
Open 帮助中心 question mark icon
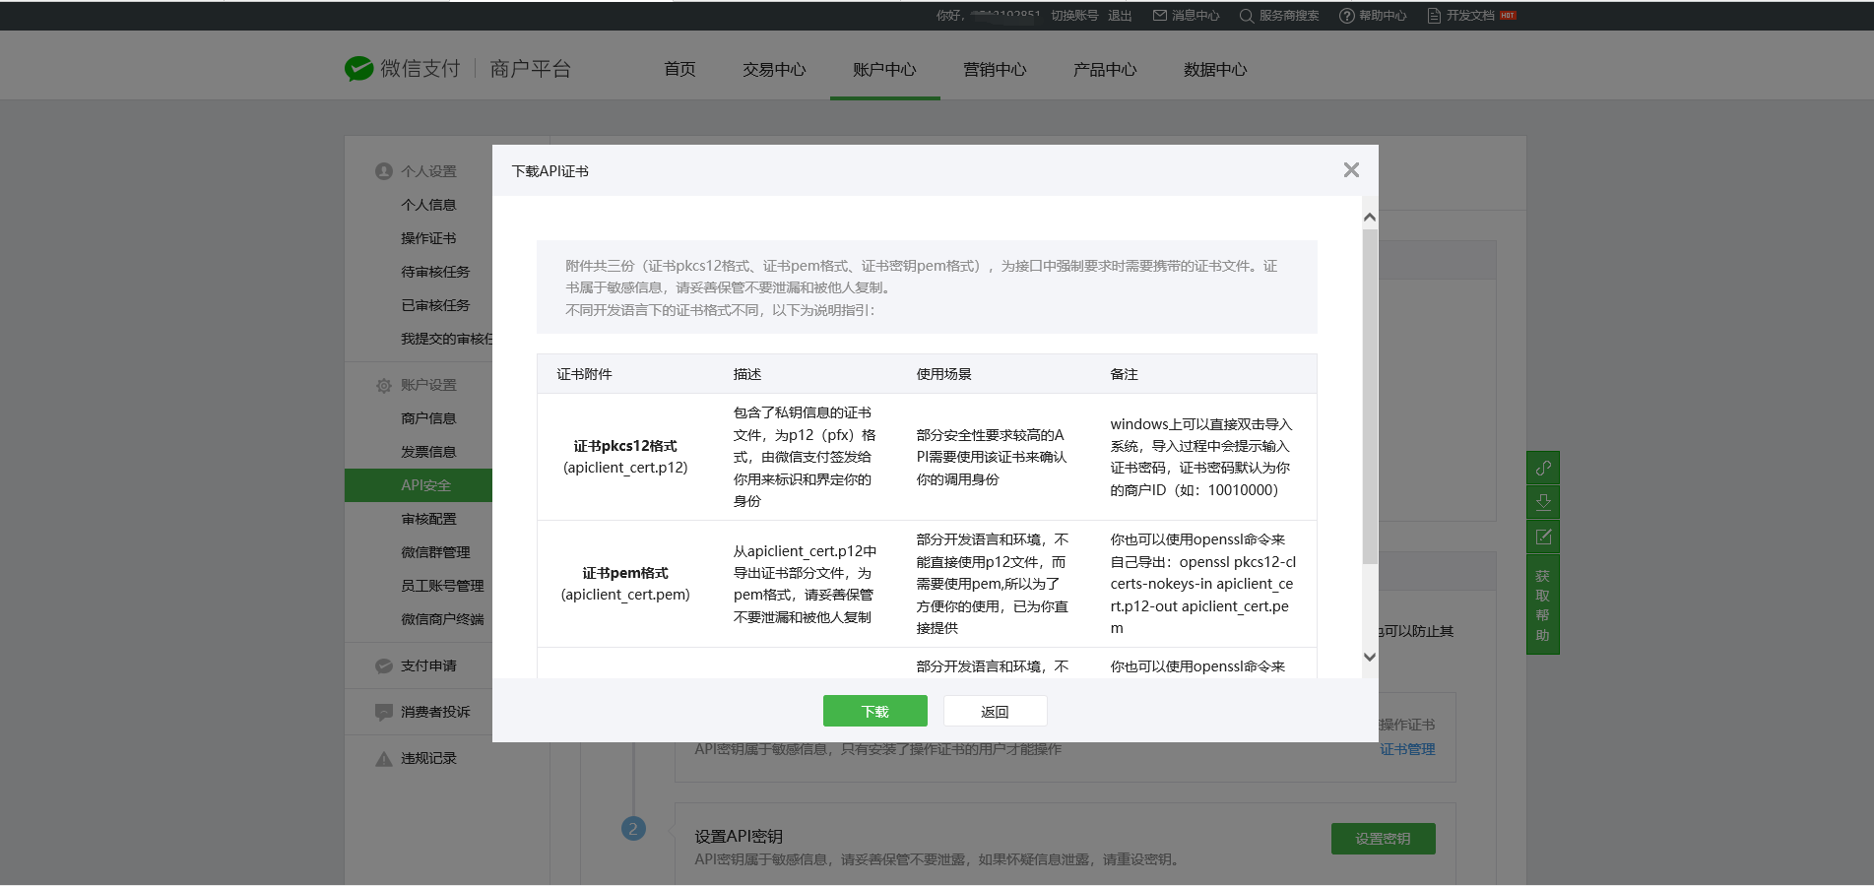click(1346, 16)
